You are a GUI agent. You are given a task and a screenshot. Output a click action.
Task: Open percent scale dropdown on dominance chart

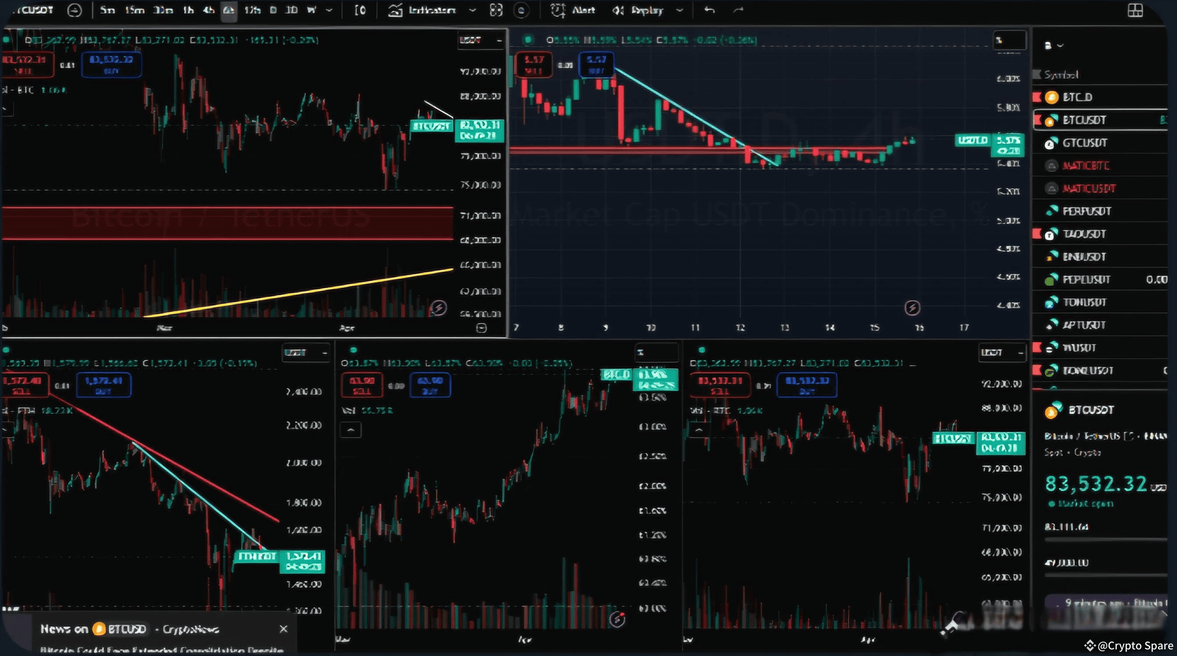(x=1009, y=40)
